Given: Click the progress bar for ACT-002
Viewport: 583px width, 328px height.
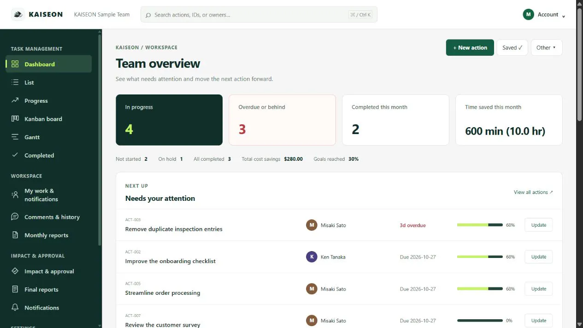Looking at the screenshot, I should (480, 257).
